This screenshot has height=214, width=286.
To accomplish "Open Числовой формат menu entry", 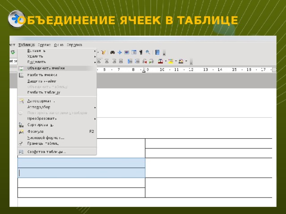I will (57, 138).
